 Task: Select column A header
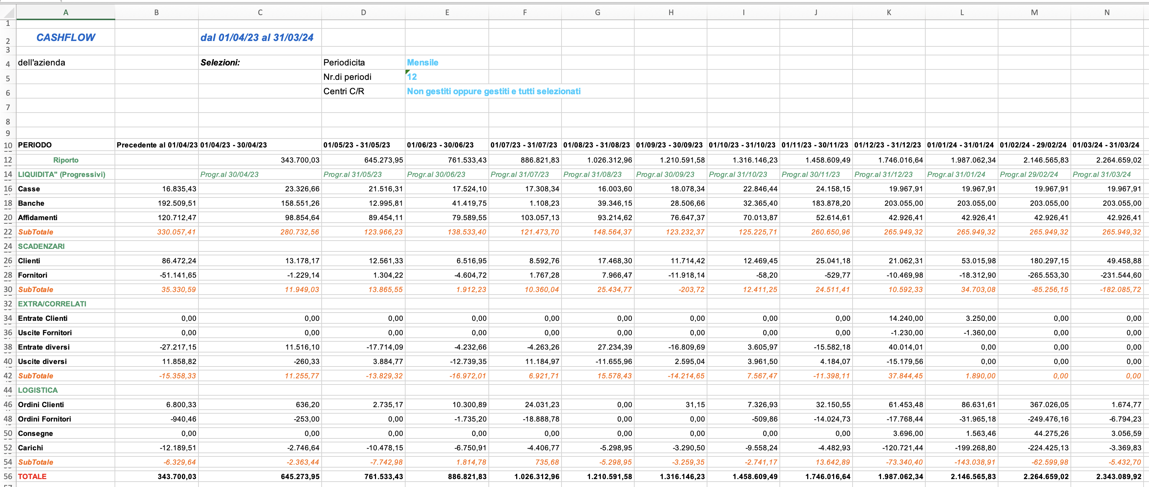point(66,13)
